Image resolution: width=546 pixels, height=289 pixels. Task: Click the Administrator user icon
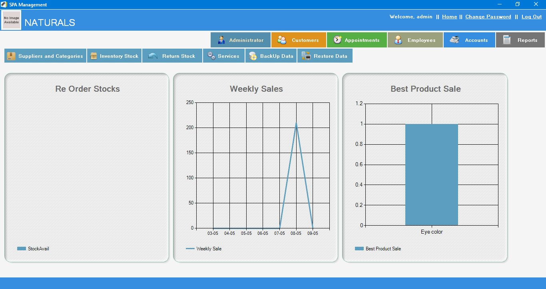221,40
